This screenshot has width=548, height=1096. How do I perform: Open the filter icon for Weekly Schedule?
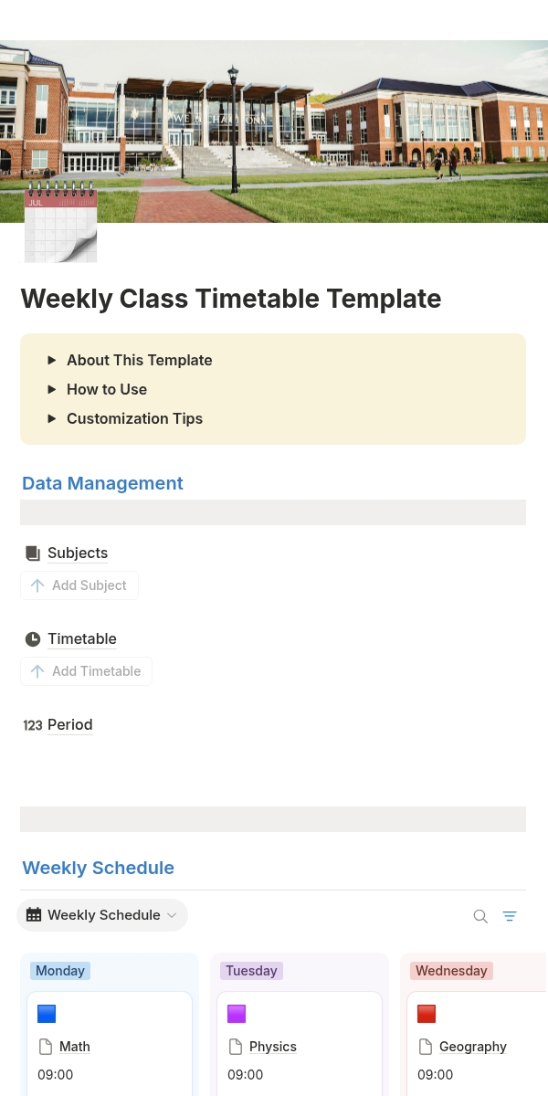tap(510, 916)
